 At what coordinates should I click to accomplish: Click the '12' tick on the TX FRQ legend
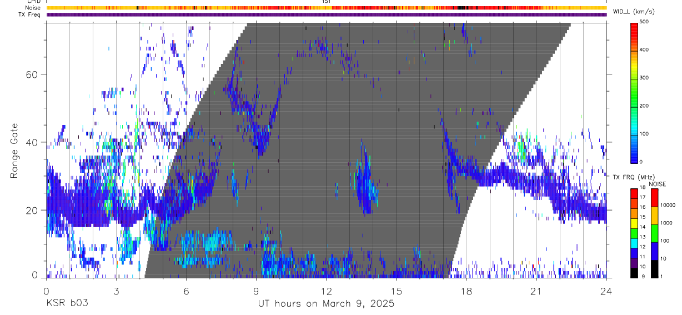[643, 247]
